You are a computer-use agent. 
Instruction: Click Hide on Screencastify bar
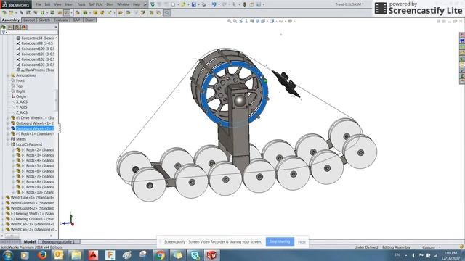302,241
